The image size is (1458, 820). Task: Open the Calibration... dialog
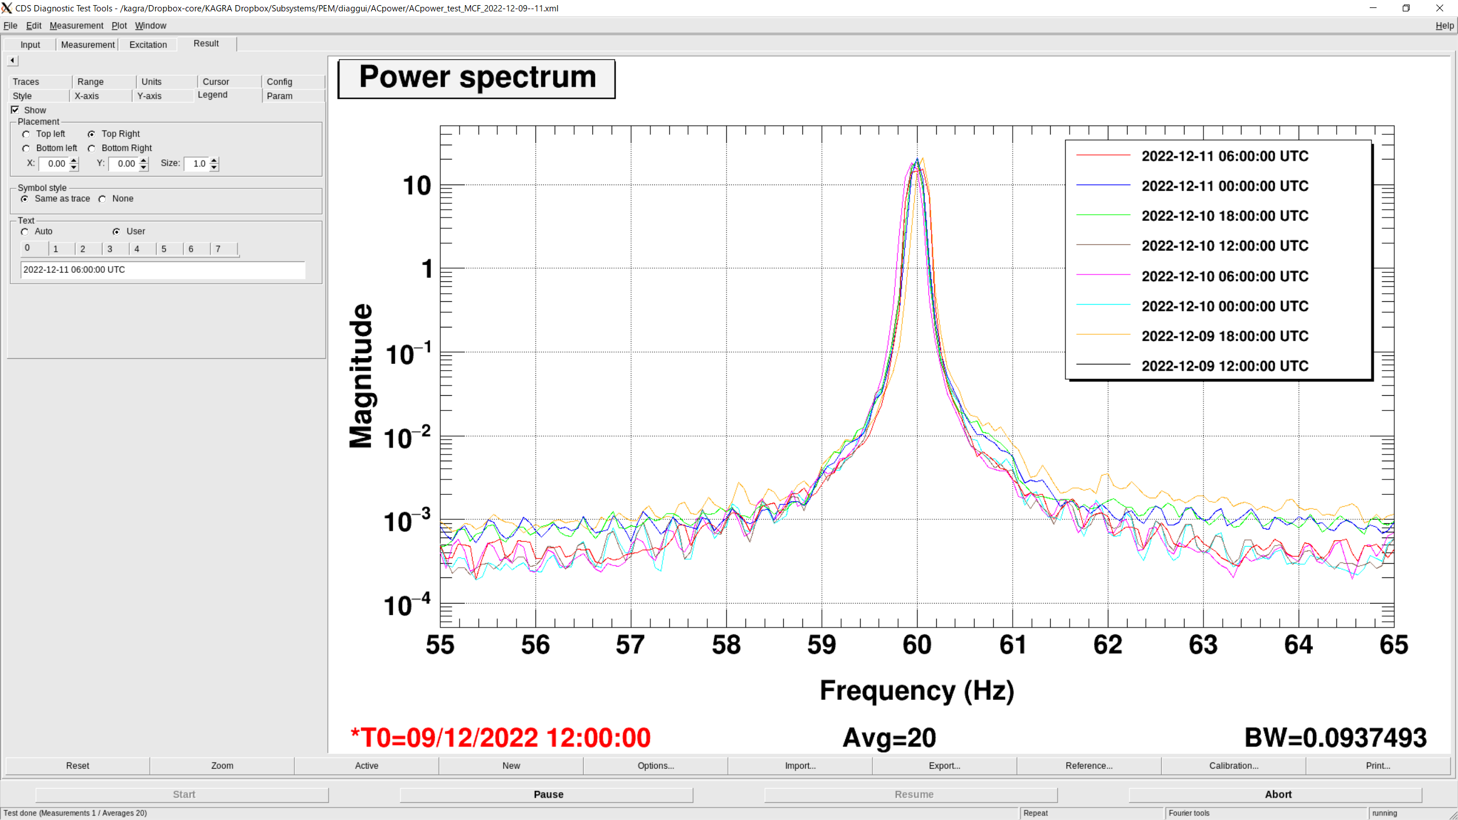[1234, 766]
